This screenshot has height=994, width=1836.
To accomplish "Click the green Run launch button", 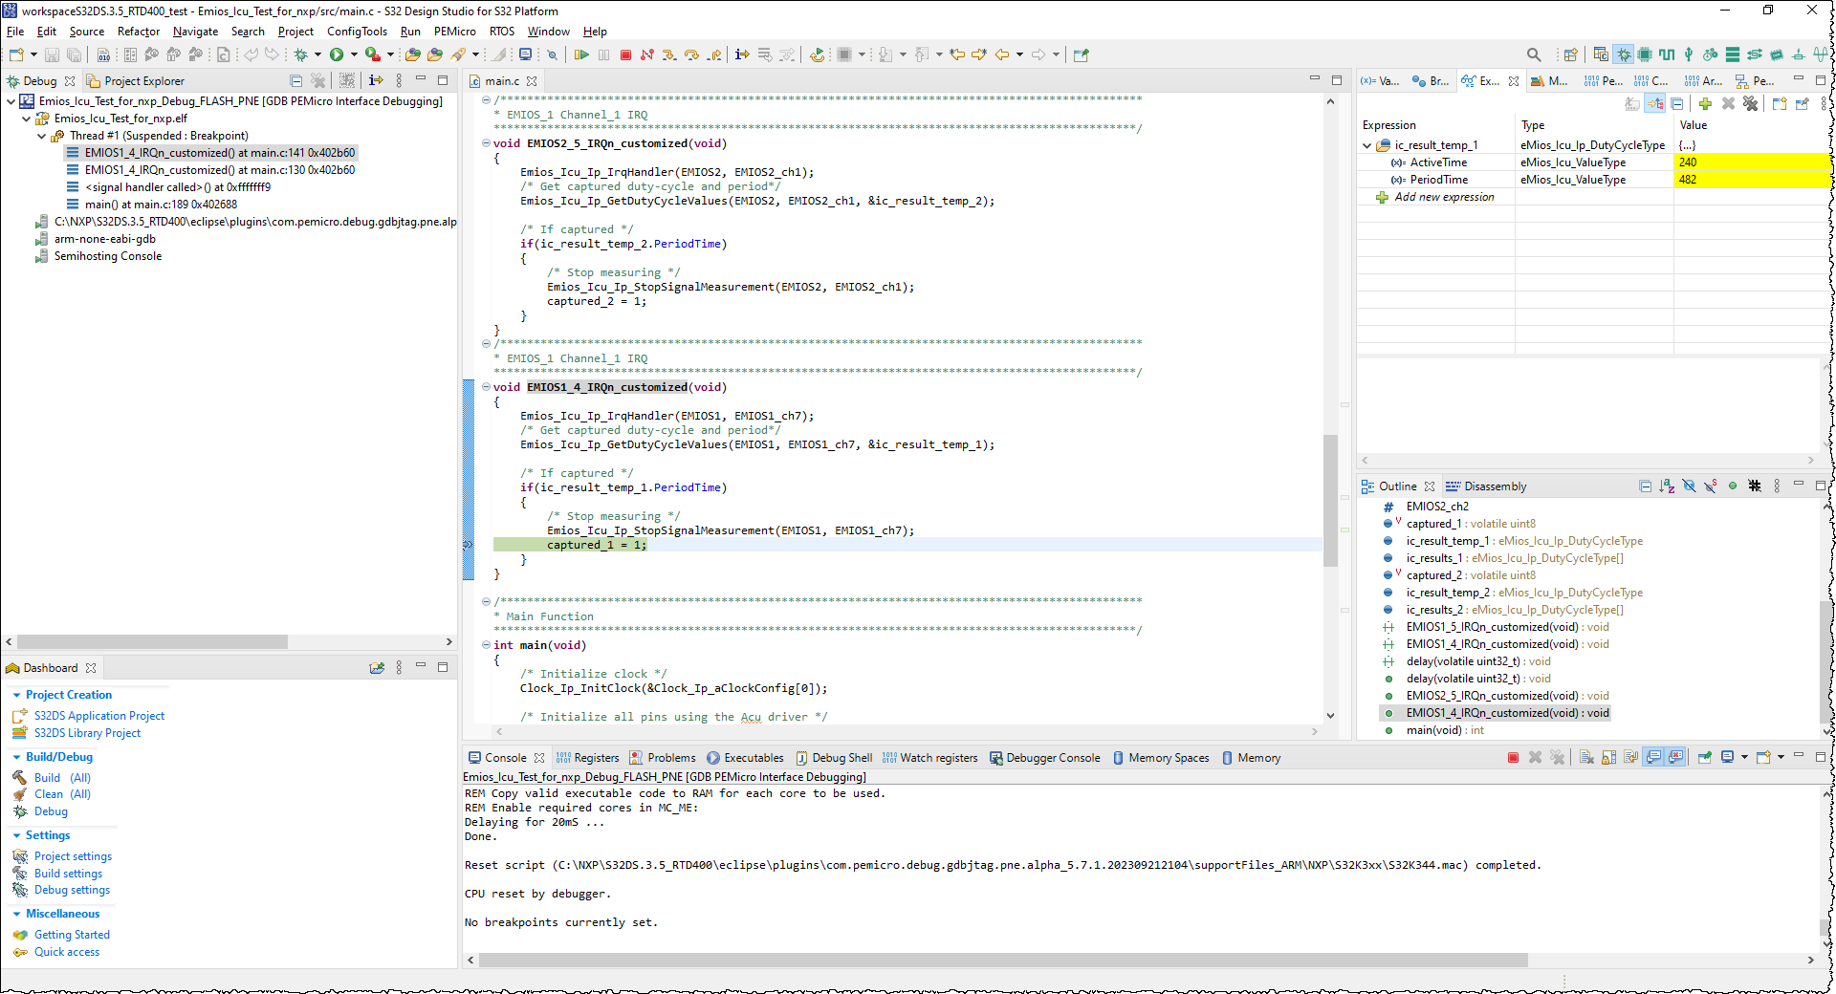I will pos(337,54).
